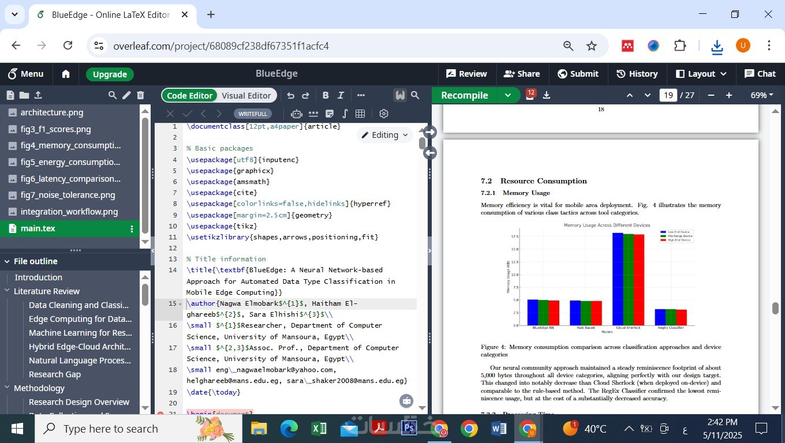Collapse the File outline panel
The height and width of the screenshot is (443, 785).
(x=7, y=261)
